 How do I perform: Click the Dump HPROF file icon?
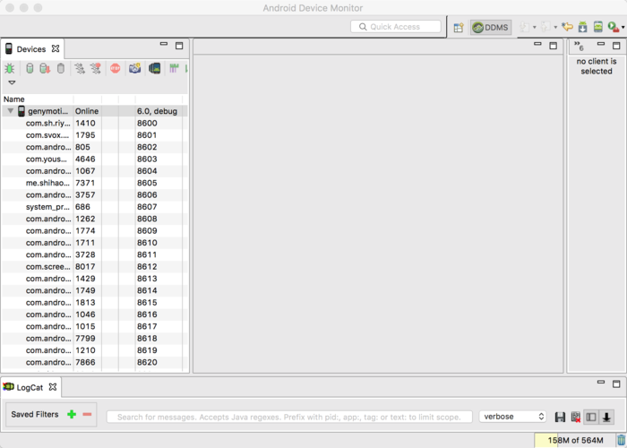(x=45, y=68)
